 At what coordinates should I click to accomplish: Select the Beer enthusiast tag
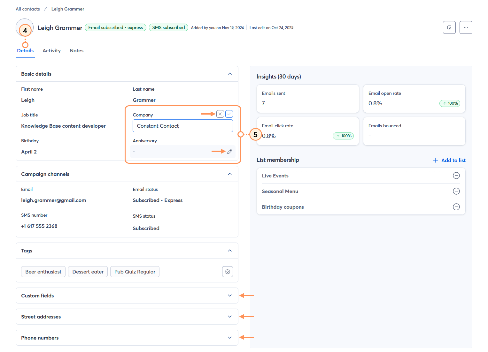point(43,272)
